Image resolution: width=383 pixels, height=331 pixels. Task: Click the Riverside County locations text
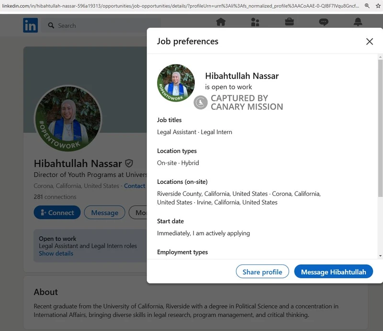(x=239, y=198)
